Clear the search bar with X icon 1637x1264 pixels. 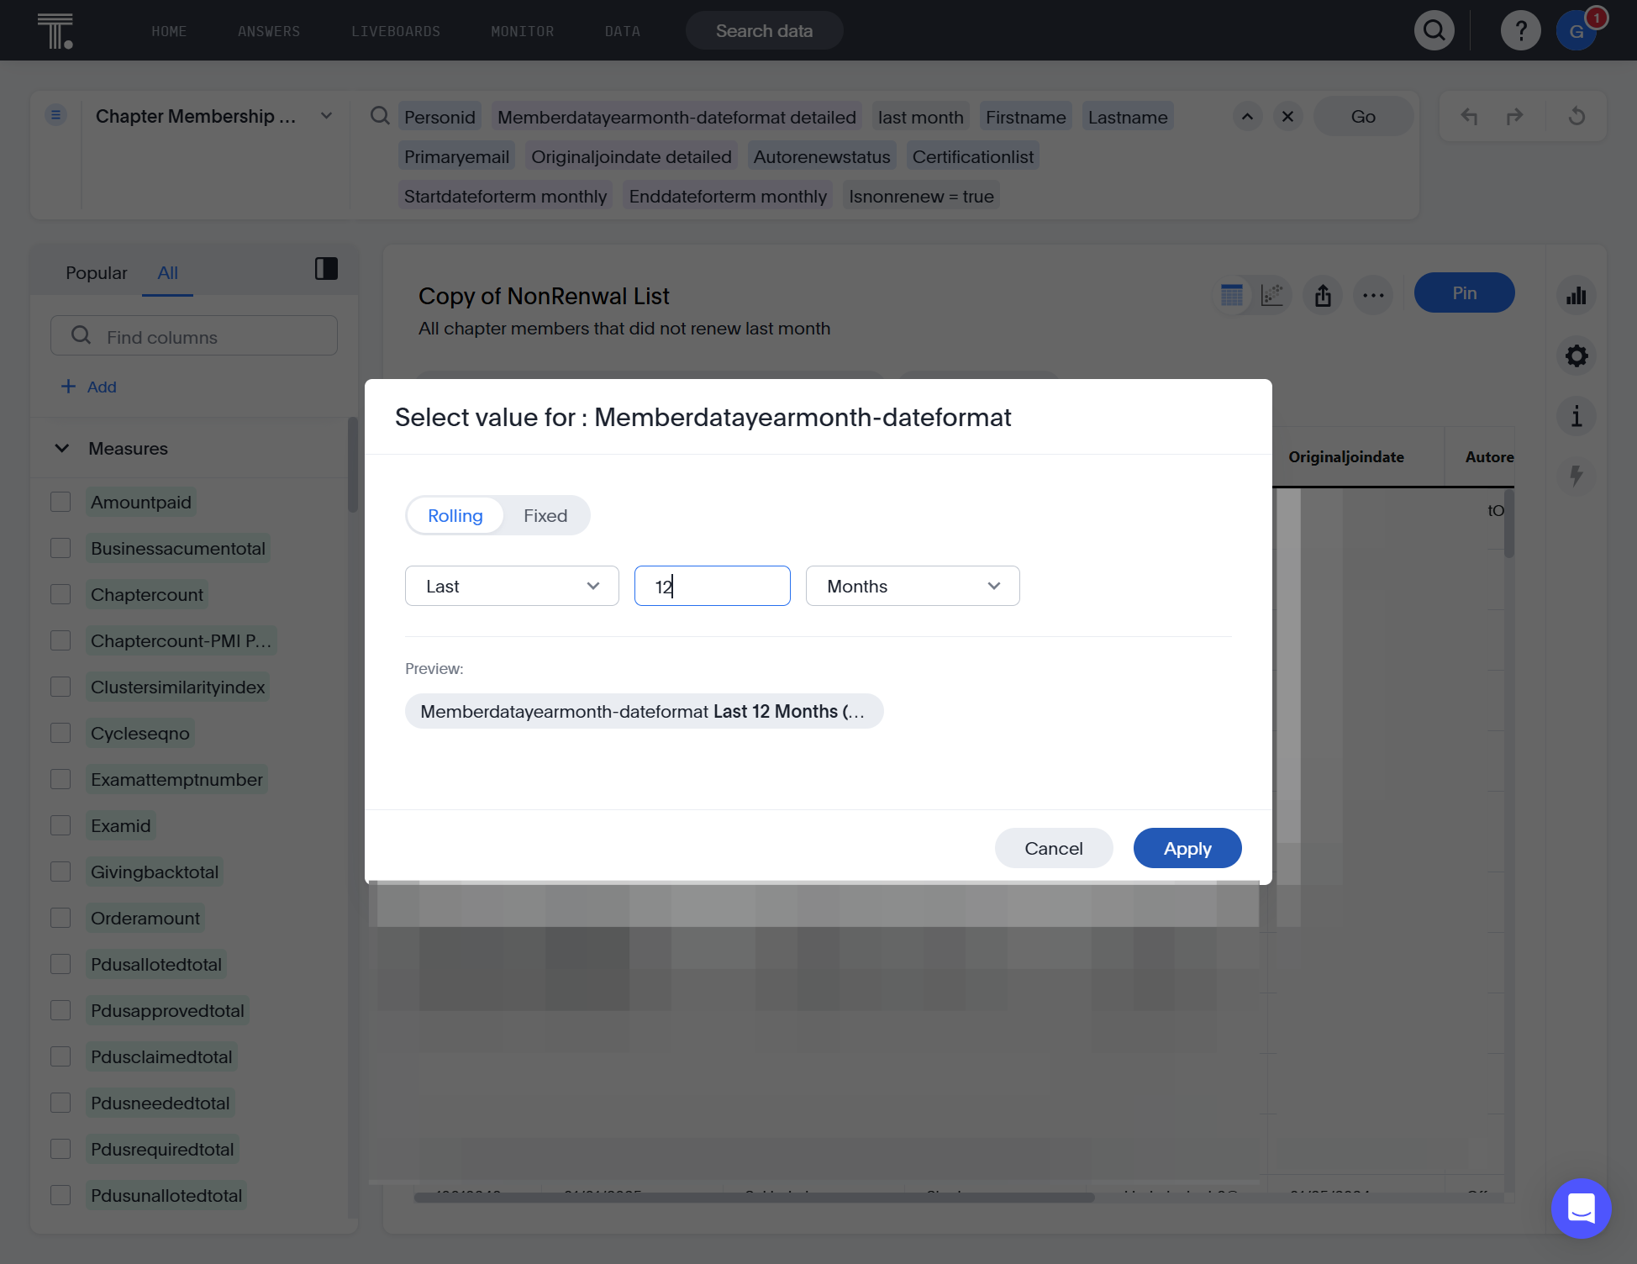click(1287, 116)
